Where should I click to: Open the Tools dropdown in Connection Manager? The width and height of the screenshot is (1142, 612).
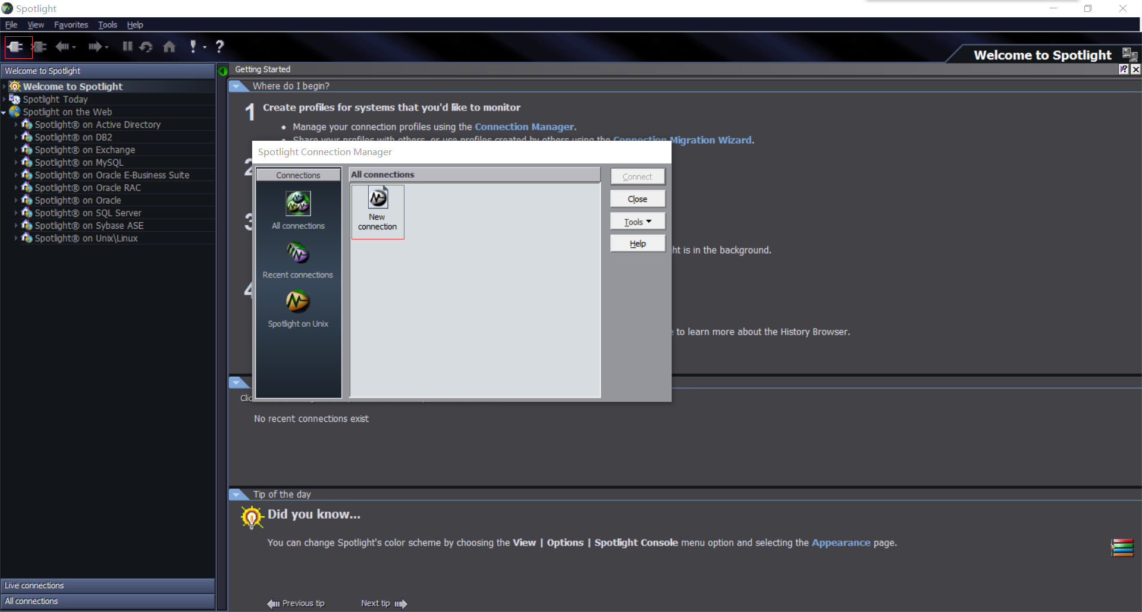pos(638,222)
